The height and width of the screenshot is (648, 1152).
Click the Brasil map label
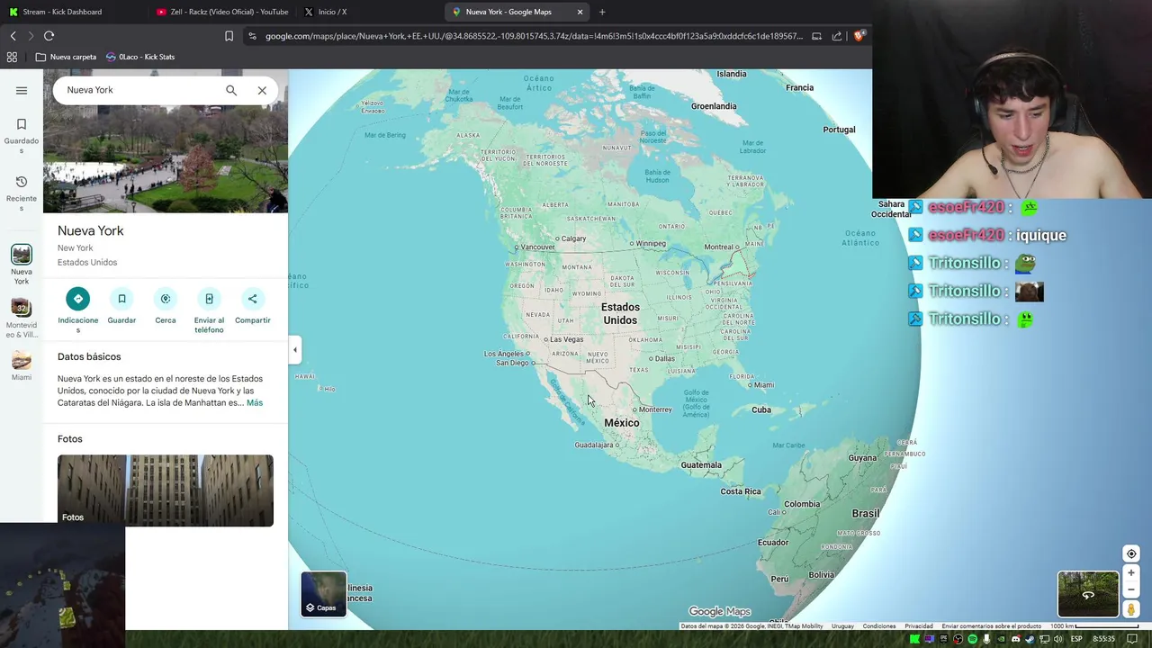coord(866,513)
